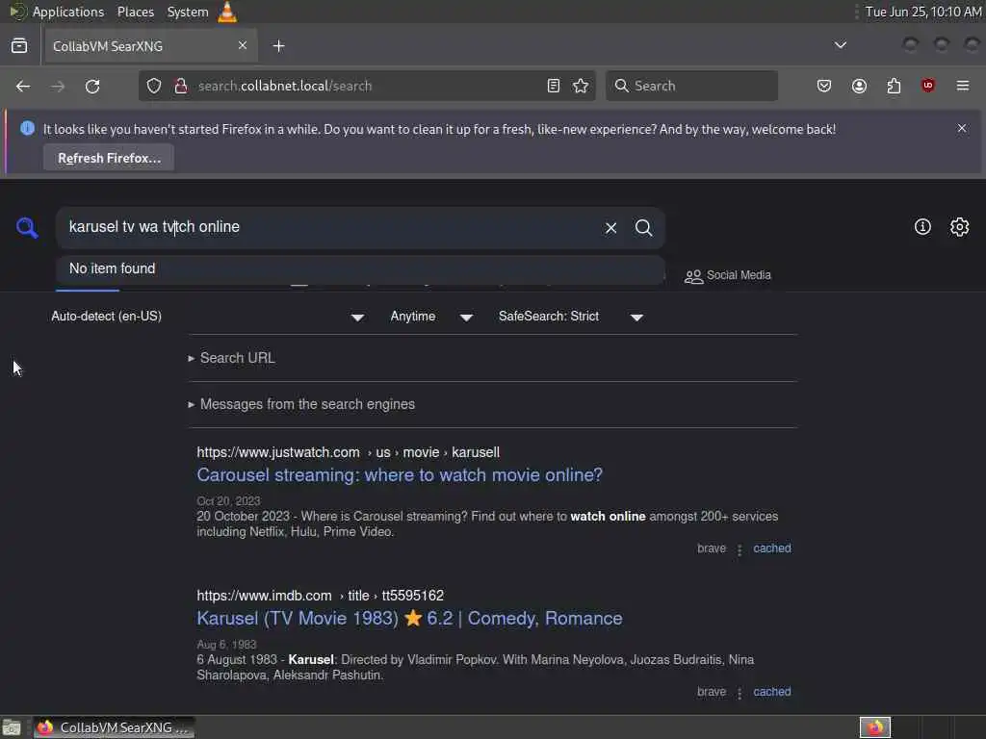The height and width of the screenshot is (739, 986).
Task: Open the uBlock Origin extension icon
Action: pos(927,86)
